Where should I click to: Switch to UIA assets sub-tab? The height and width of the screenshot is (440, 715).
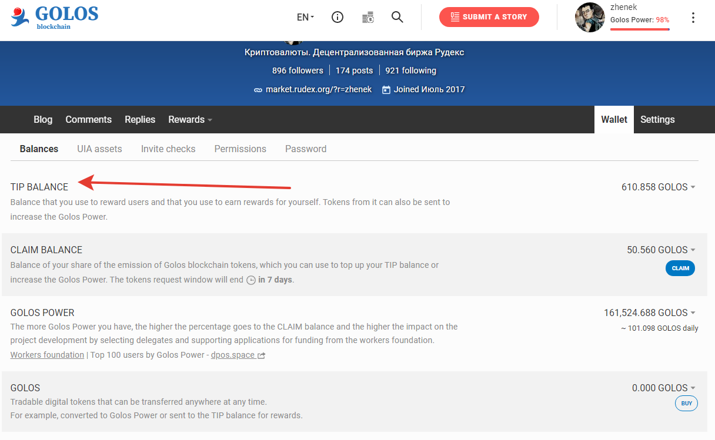(100, 149)
